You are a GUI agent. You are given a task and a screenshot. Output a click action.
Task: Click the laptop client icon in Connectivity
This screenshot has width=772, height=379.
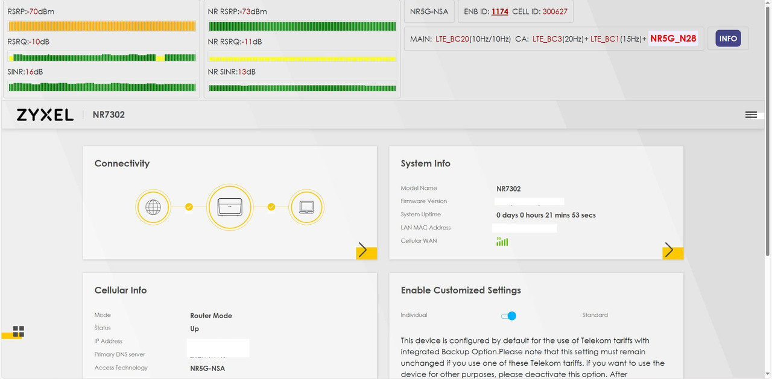pos(306,207)
